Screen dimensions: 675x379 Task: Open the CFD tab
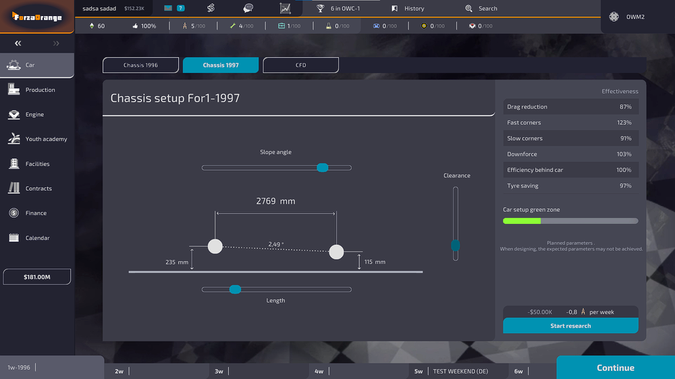pos(301,65)
